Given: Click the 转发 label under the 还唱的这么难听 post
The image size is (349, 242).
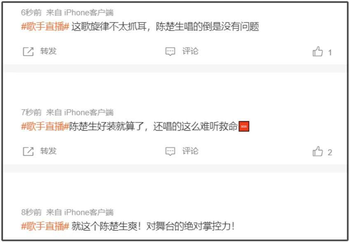Looking at the screenshot, I should click(48, 151).
